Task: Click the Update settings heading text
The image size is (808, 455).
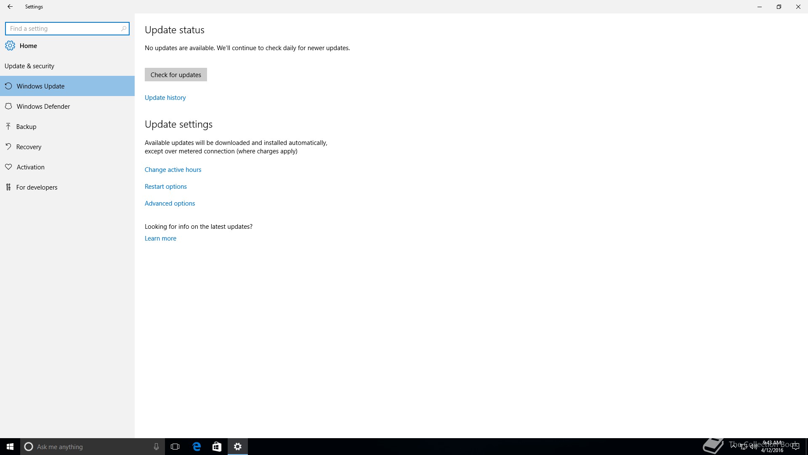Action: [x=179, y=124]
